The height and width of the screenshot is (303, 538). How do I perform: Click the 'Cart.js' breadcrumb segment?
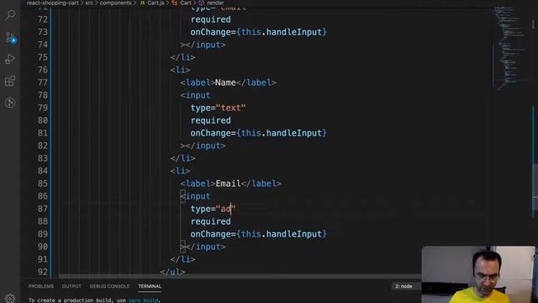(153, 3)
